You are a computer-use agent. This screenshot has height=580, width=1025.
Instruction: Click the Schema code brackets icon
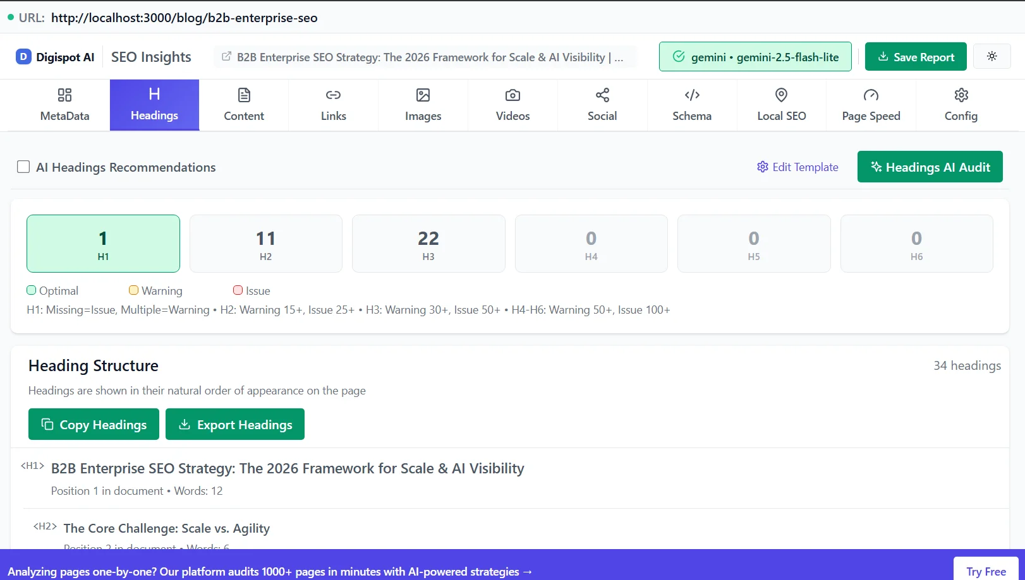click(692, 95)
